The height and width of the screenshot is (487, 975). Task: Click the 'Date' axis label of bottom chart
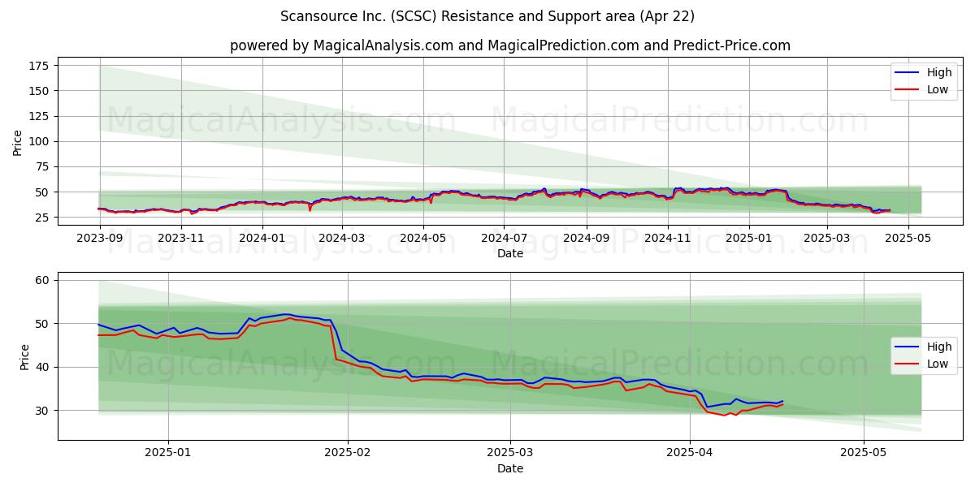[x=510, y=468]
